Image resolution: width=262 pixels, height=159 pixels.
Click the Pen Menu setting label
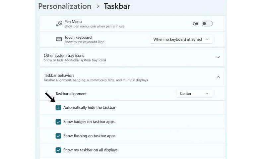point(73,22)
